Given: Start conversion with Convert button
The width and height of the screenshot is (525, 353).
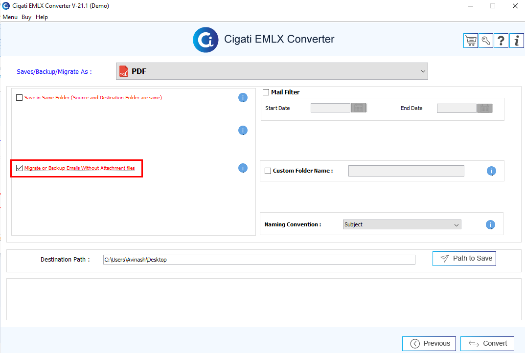Looking at the screenshot, I should 487,344.
